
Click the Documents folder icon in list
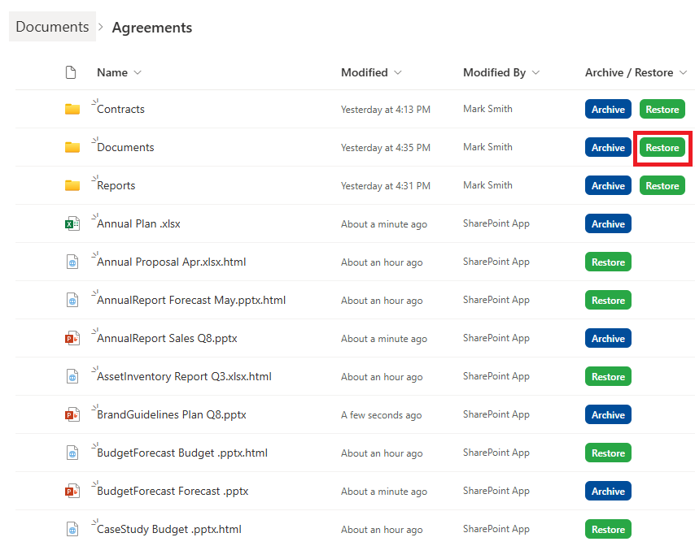72,147
